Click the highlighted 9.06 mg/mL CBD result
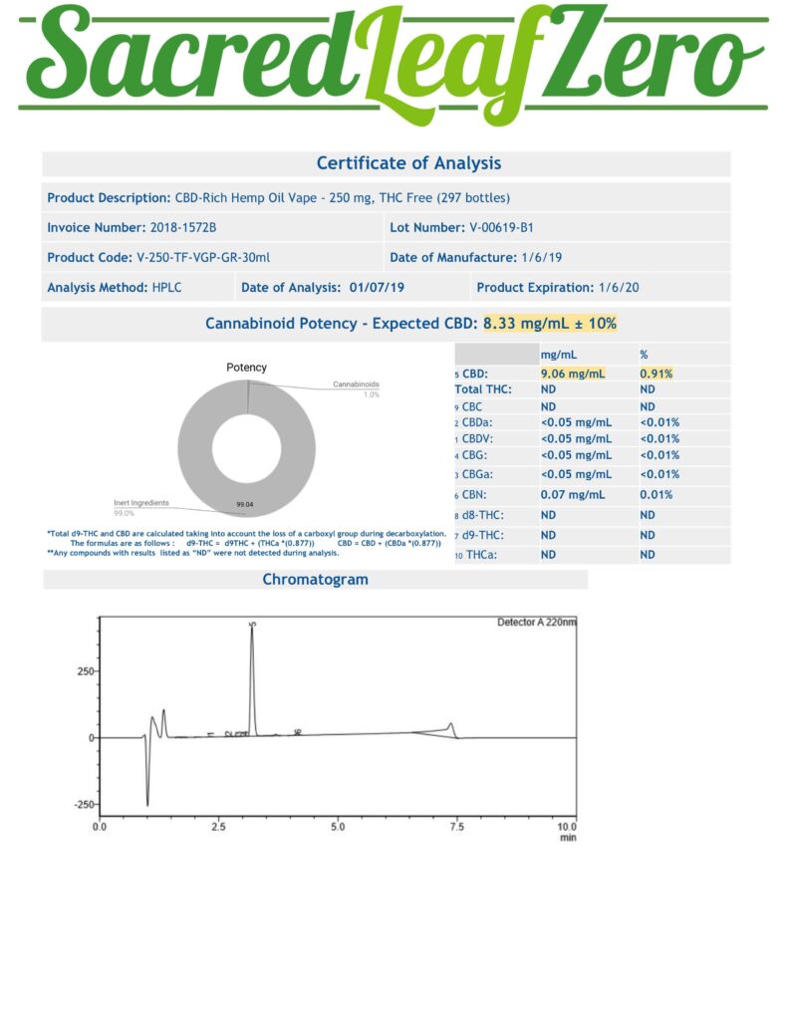This screenshot has width=788, height=1020. (x=573, y=374)
